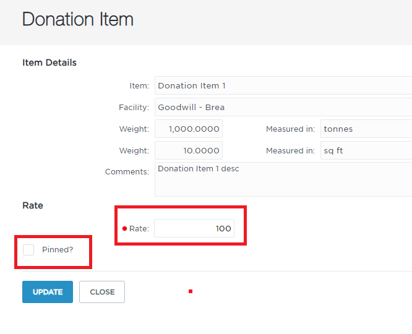Click the UPDATE button
The width and height of the screenshot is (412, 334).
48,292
